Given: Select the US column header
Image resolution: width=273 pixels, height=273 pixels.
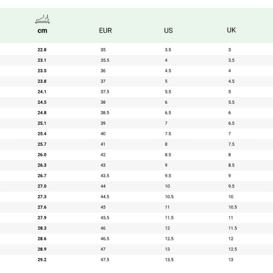Looking at the screenshot, I should pyautogui.click(x=168, y=31).
